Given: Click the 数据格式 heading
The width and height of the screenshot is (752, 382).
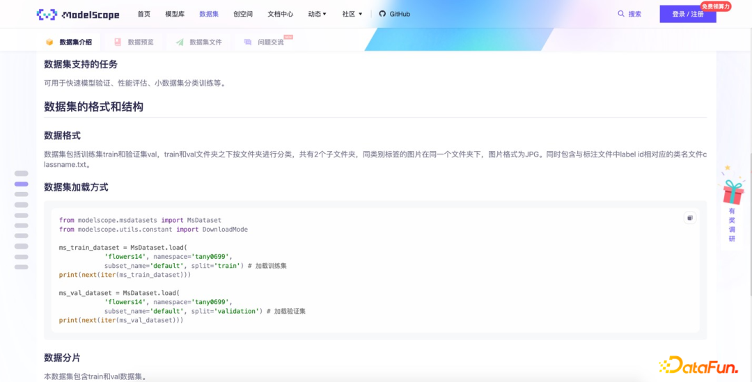Looking at the screenshot, I should [x=63, y=136].
